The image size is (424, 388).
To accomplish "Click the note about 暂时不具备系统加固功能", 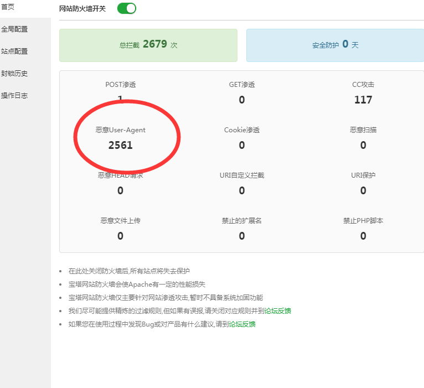I will point(166,298).
